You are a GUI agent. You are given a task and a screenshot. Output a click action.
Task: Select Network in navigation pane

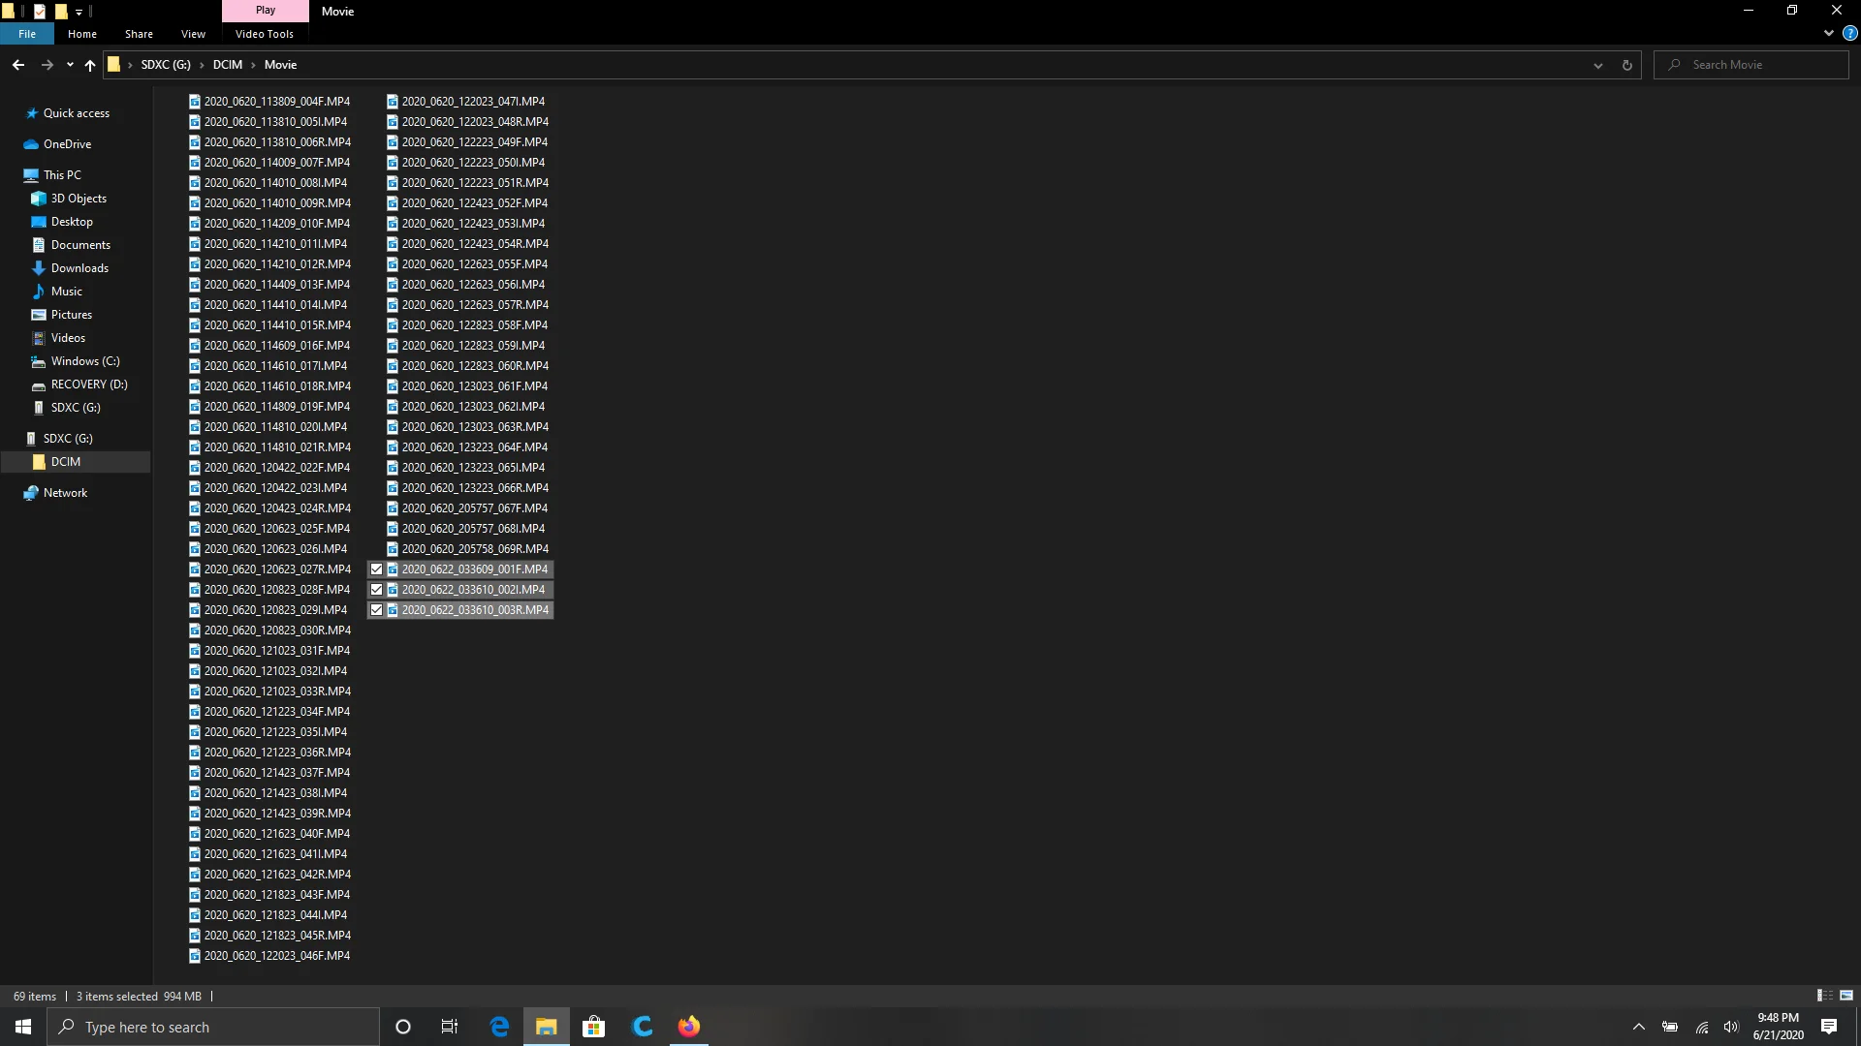pyautogui.click(x=65, y=493)
